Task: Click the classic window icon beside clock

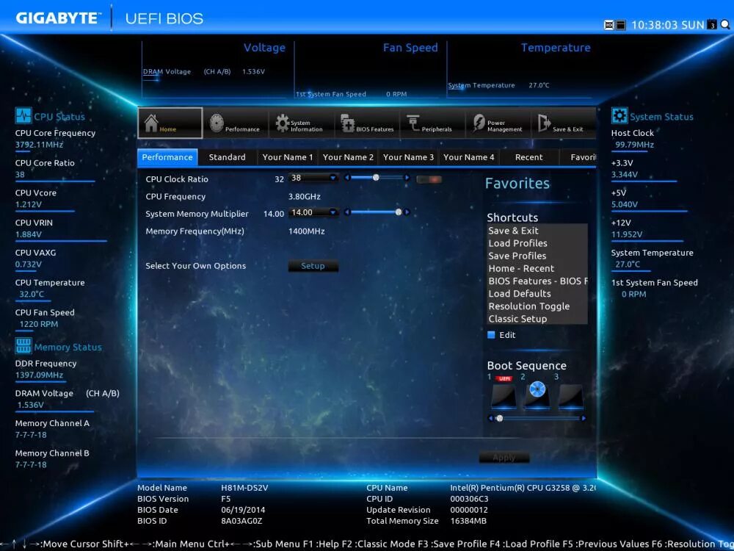Action: click(620, 25)
